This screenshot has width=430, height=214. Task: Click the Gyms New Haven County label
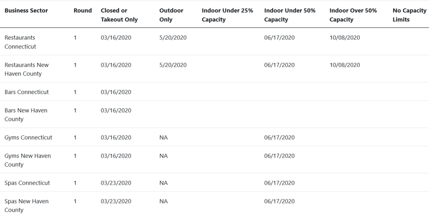(x=28, y=160)
